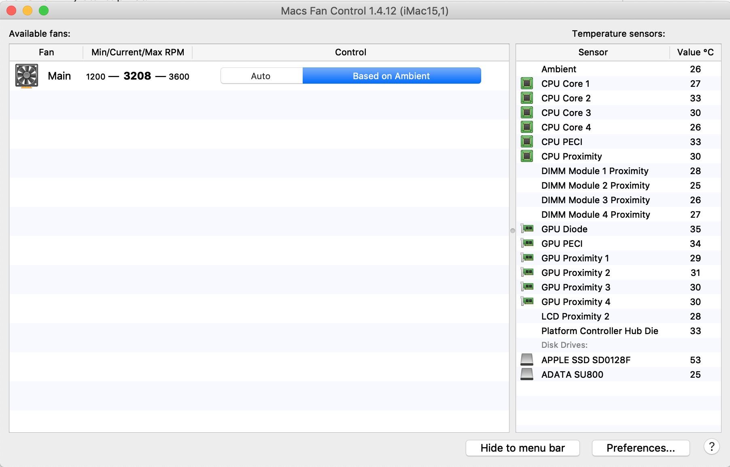Open Preferences dialog
The width and height of the screenshot is (730, 467).
[x=641, y=448]
